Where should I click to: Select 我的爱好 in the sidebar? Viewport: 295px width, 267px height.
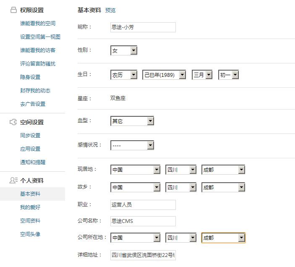[30, 207]
